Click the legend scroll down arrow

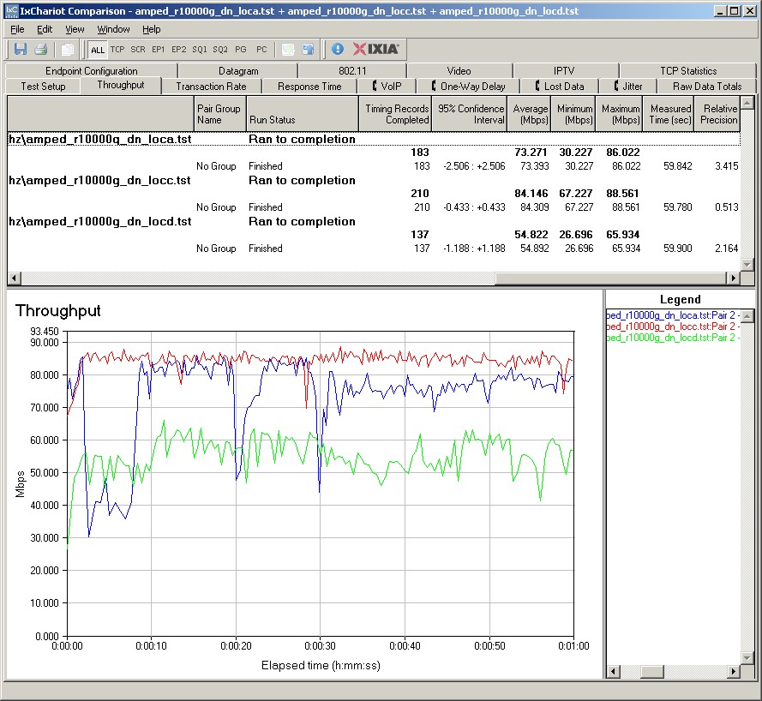747,658
